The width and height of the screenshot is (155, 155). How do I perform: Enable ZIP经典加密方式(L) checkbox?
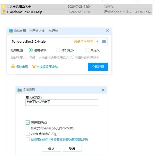pos(28,134)
